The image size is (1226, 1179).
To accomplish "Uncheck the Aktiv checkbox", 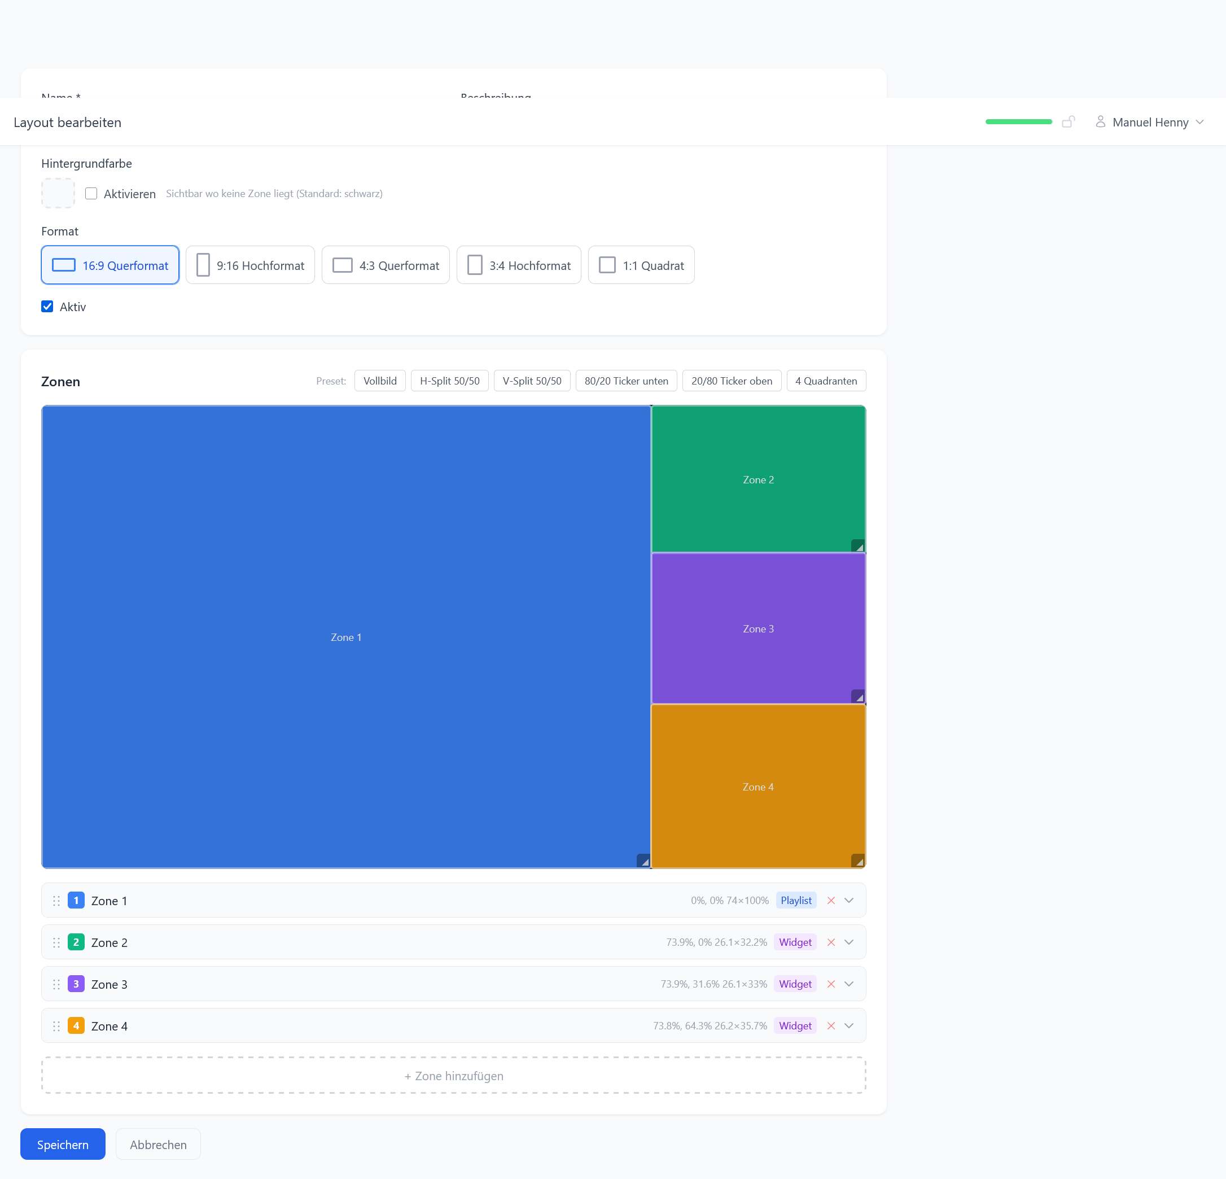I will (47, 307).
